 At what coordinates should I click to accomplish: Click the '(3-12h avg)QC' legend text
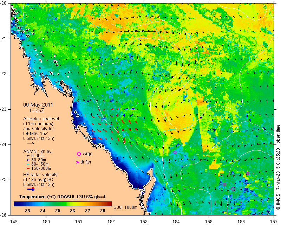[x=38, y=180]
